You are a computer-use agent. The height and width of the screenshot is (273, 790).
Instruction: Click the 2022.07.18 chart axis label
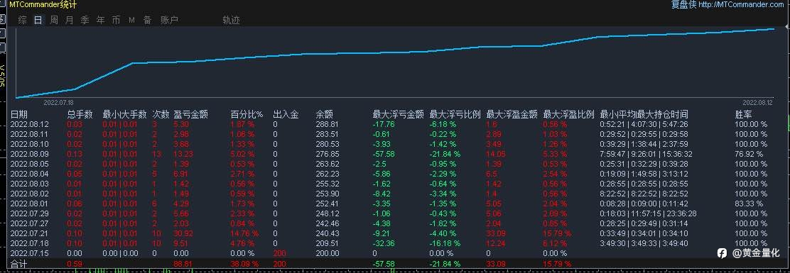tap(59, 102)
